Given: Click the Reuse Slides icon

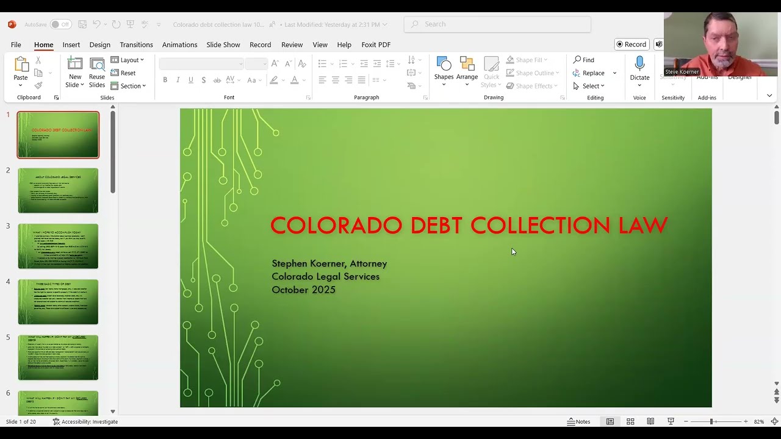Looking at the screenshot, I should (x=97, y=64).
